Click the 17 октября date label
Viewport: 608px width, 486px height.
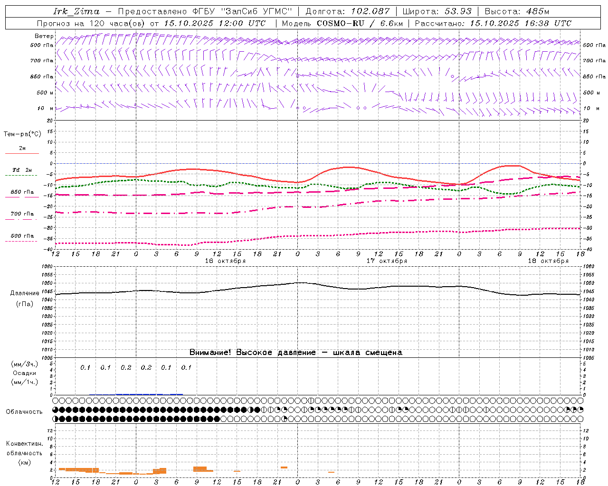(387, 261)
